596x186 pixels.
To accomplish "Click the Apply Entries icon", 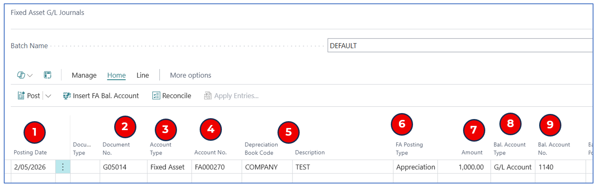I will [208, 96].
